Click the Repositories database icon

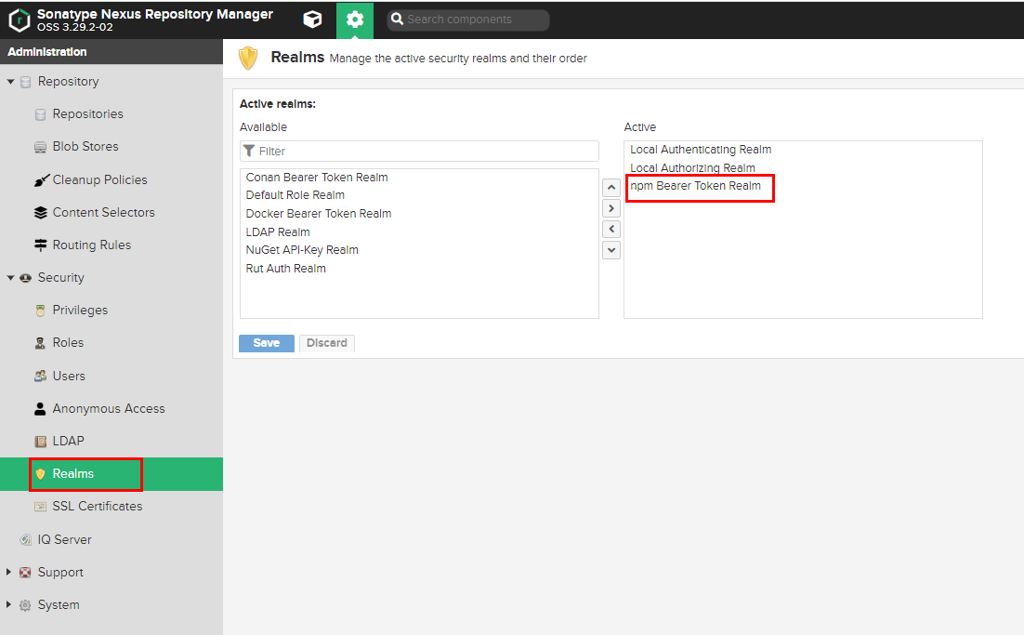(x=41, y=114)
